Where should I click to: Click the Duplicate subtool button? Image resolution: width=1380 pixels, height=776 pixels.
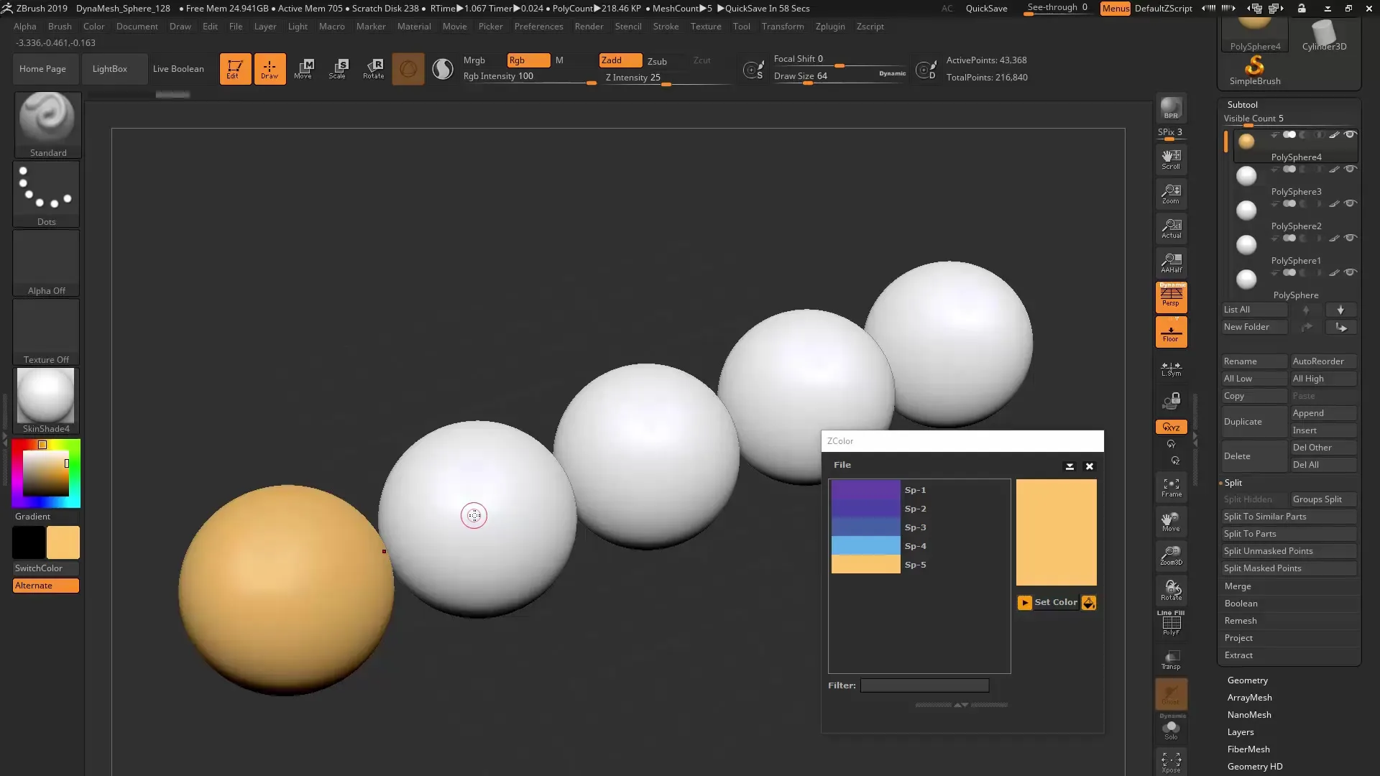(1254, 422)
